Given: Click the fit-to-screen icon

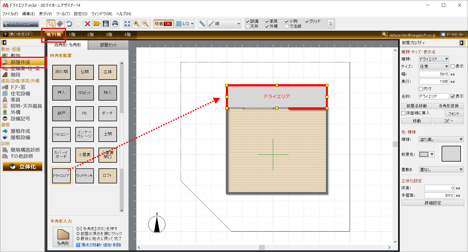Looking at the screenshot, I should [127, 24].
